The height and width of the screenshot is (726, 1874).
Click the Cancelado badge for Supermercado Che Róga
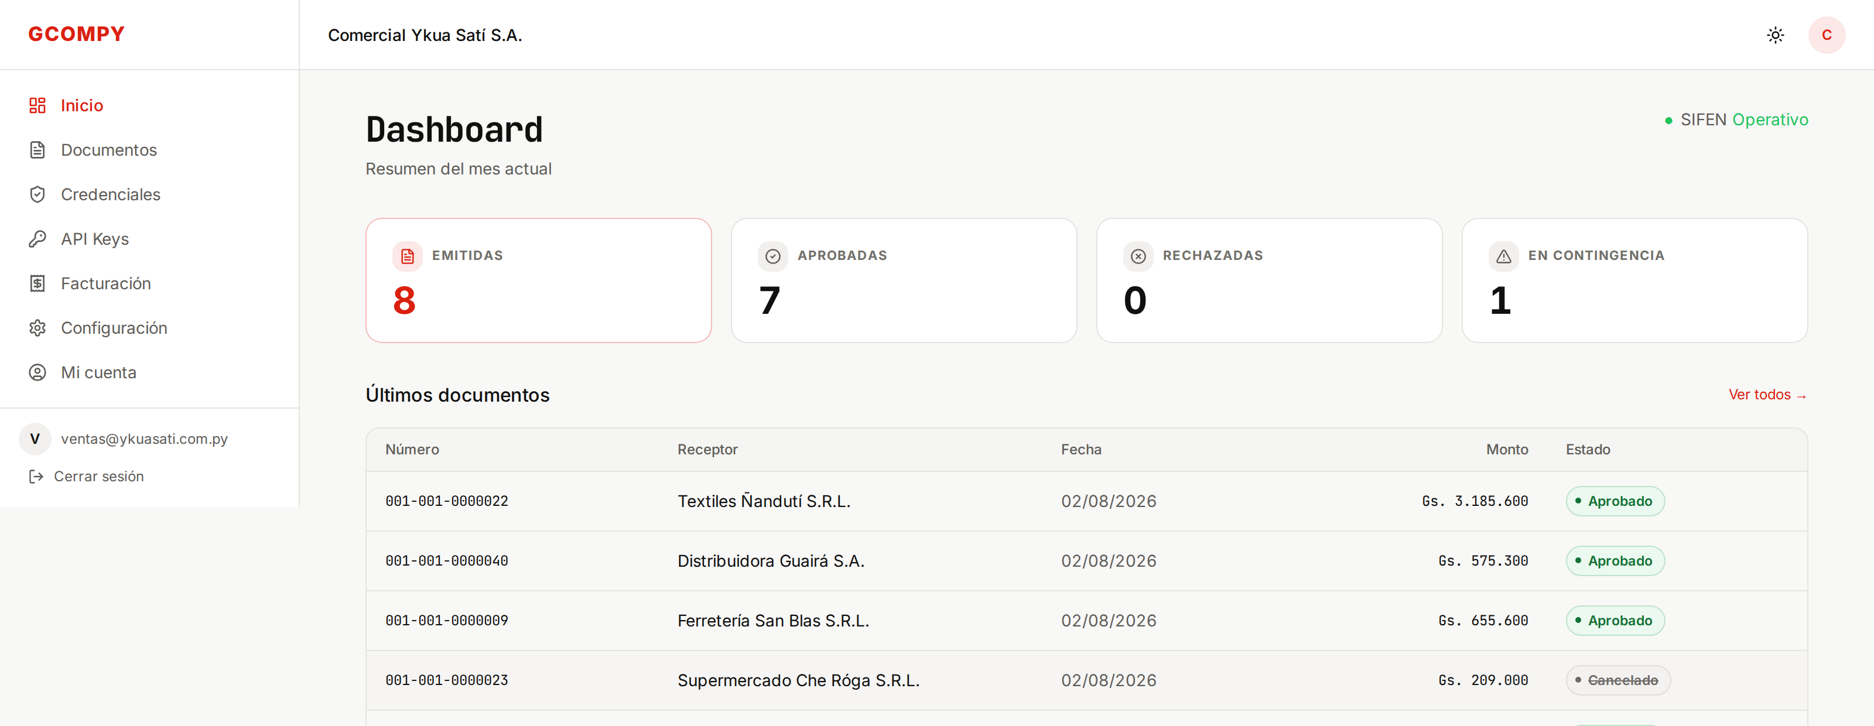tap(1618, 679)
